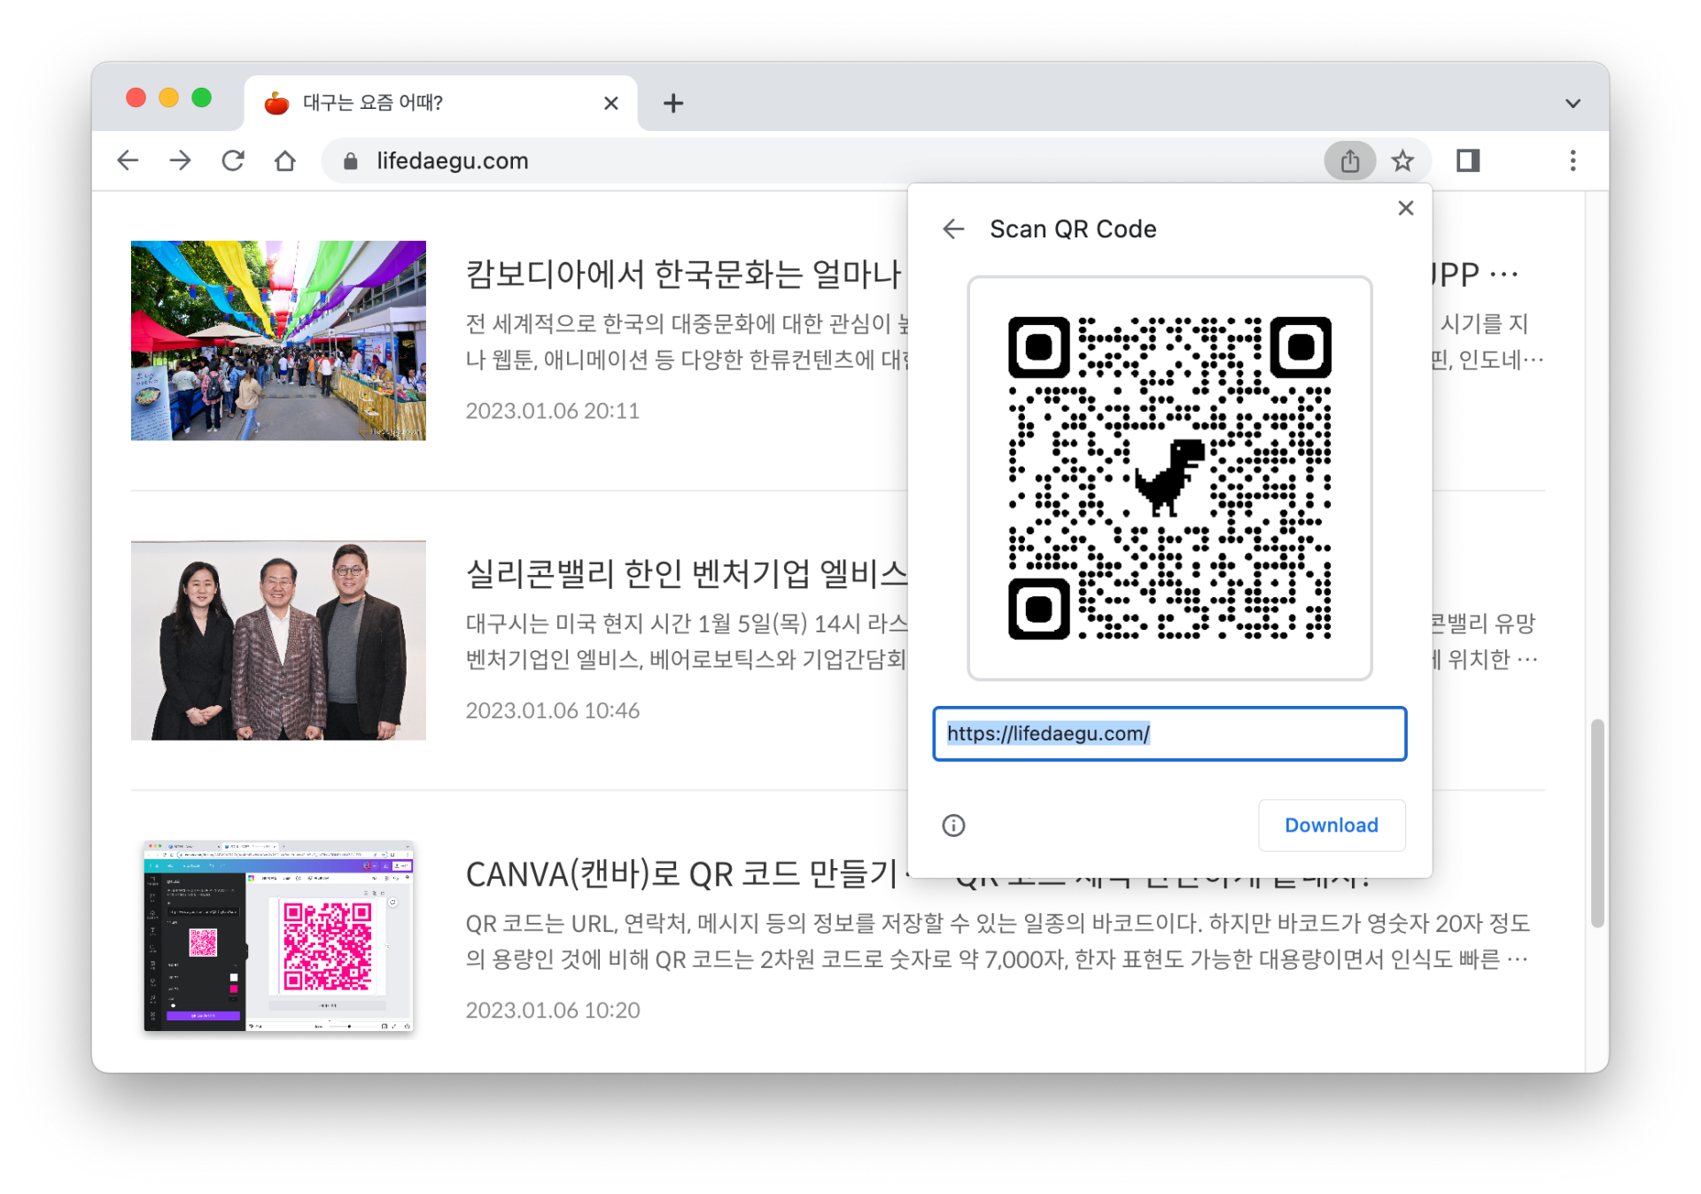Close the 대구는 요즘 어때? tab
Viewport: 1701px width, 1194px height.
point(610,103)
